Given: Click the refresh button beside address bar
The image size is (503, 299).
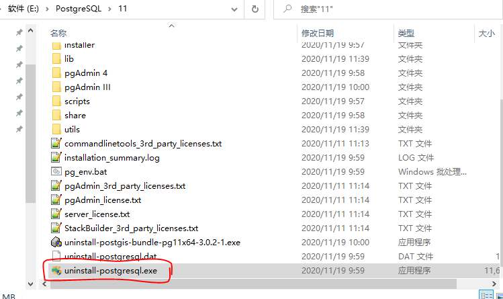Looking at the screenshot, I should click(x=255, y=10).
